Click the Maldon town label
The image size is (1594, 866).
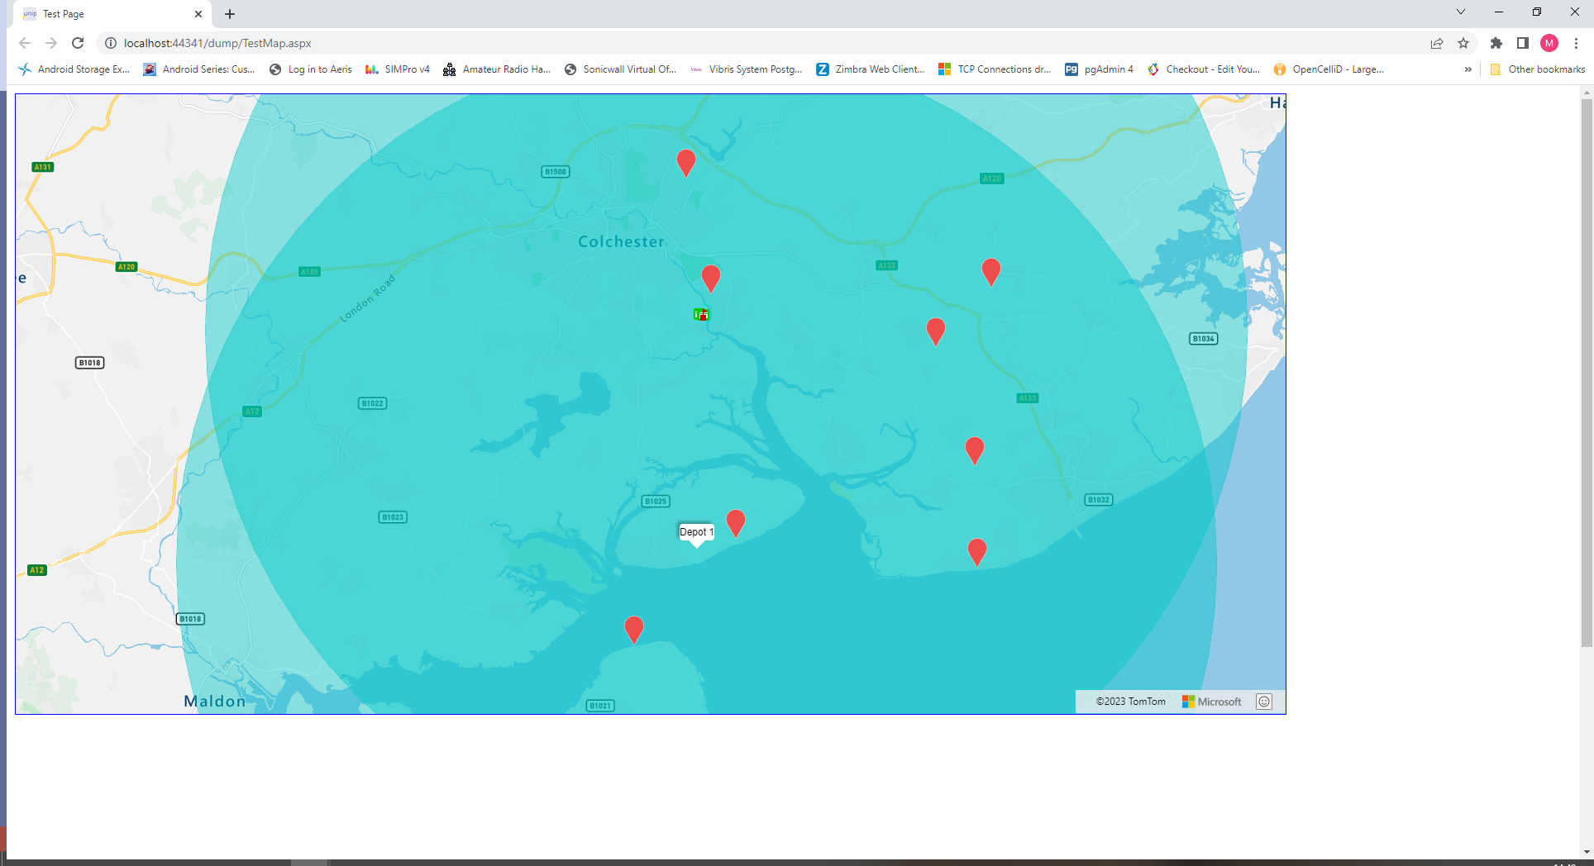coord(215,701)
